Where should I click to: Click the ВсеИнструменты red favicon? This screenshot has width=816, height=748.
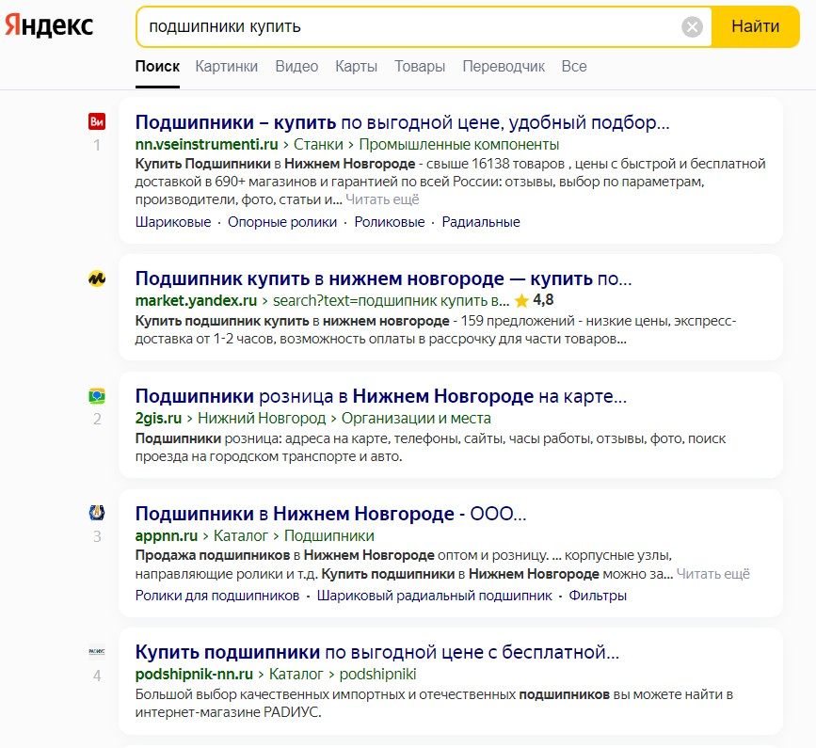point(97,121)
